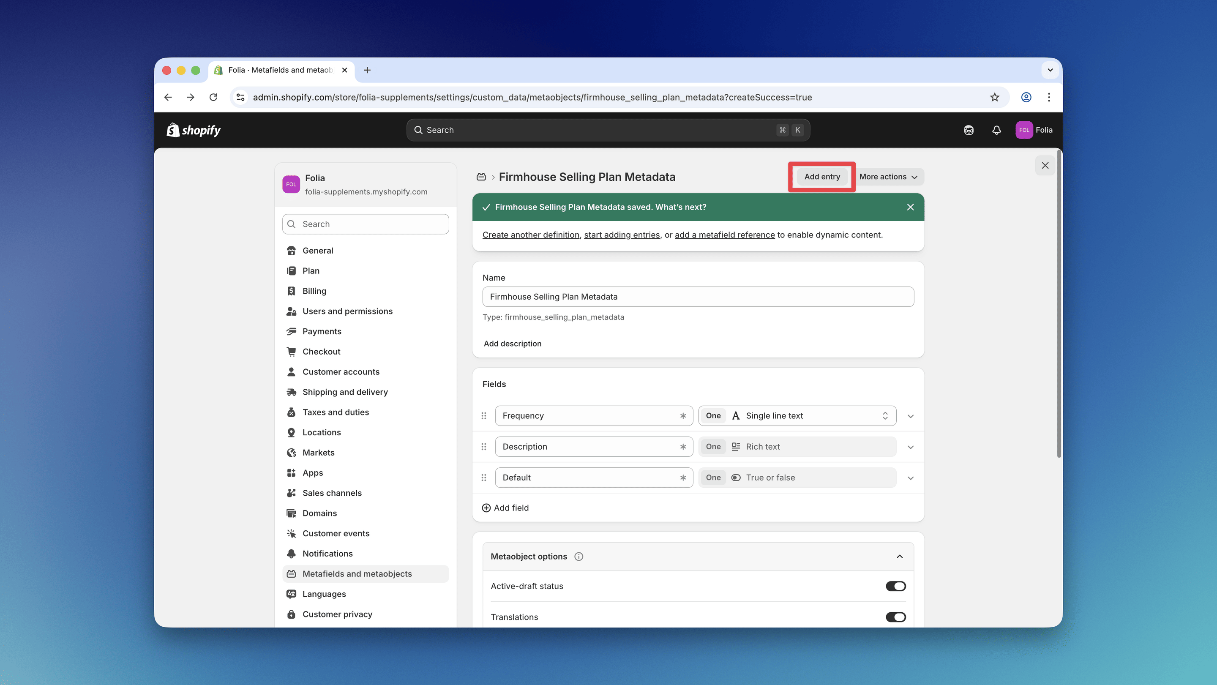This screenshot has height=685, width=1217.
Task: Click Add description under Name
Action: click(513, 344)
